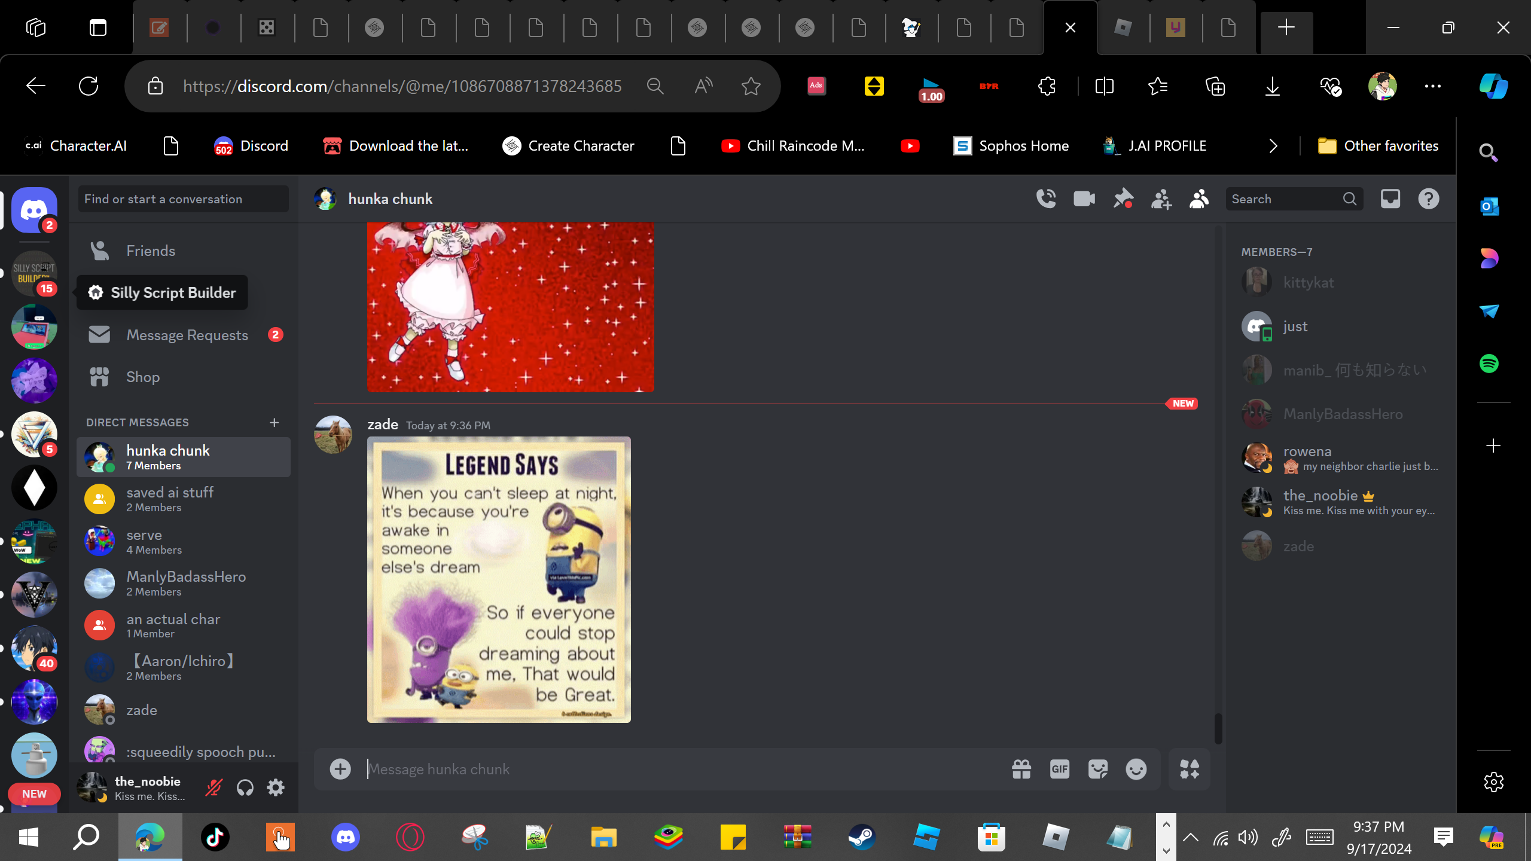
Task: Add friends to the group DM
Action: (x=1161, y=199)
